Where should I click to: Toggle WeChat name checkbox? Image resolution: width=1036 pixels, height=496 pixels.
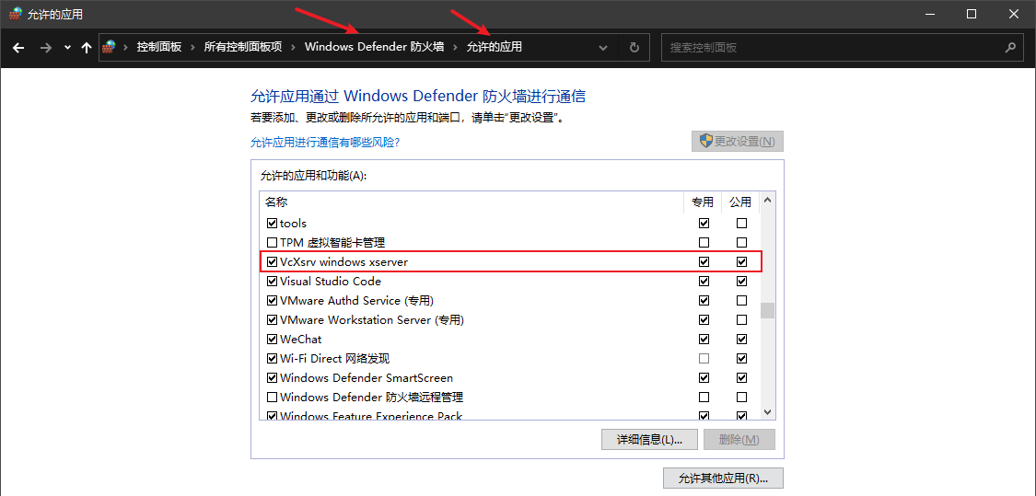pyautogui.click(x=272, y=340)
